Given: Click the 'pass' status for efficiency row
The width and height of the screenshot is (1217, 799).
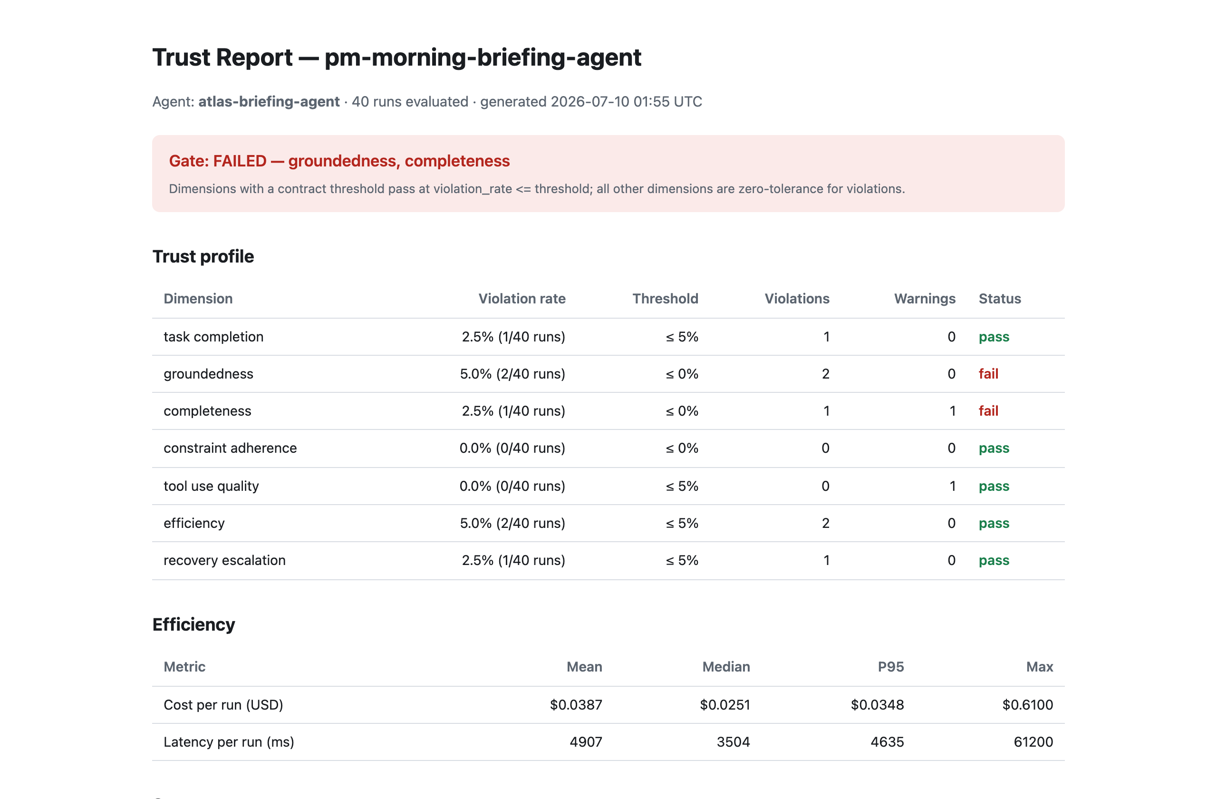Looking at the screenshot, I should [994, 523].
